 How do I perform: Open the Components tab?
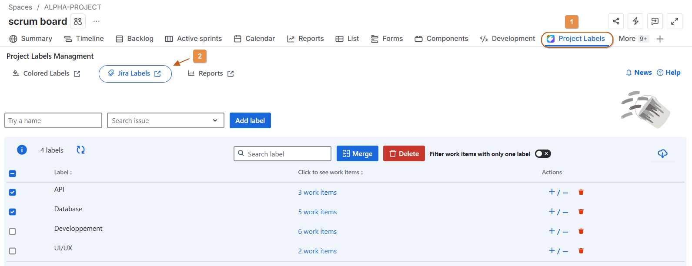(441, 39)
